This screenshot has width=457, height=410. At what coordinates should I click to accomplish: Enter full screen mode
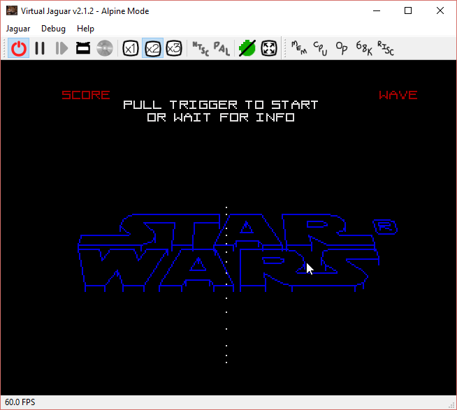(x=269, y=48)
